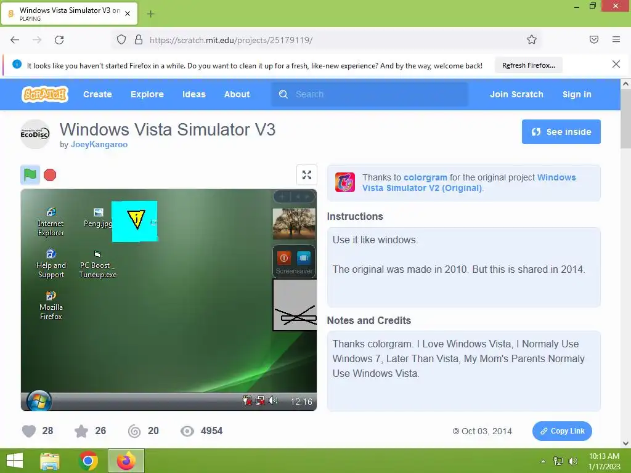The height and width of the screenshot is (473, 631).
Task: Click the Copy Link button
Action: tap(562, 431)
